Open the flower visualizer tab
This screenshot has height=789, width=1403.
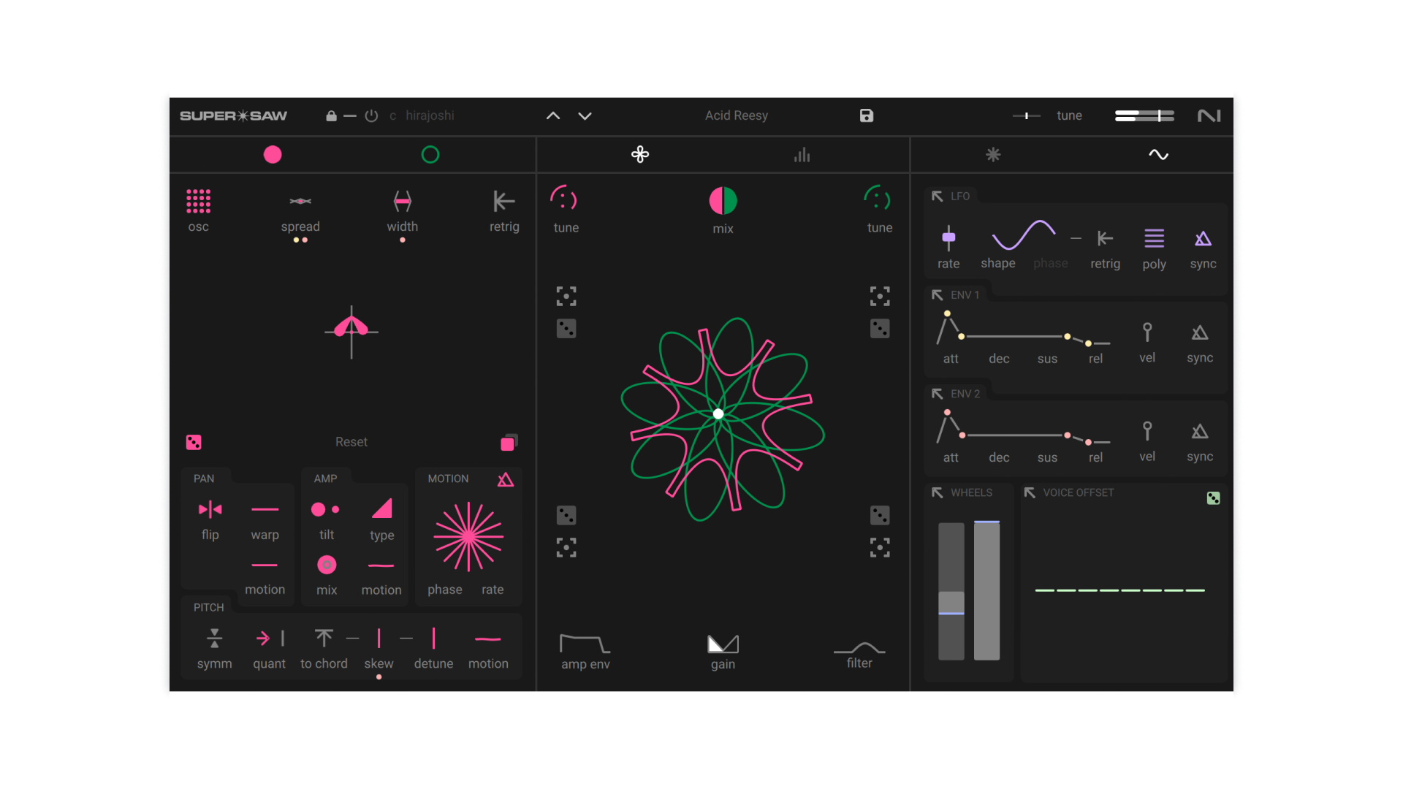coord(640,154)
